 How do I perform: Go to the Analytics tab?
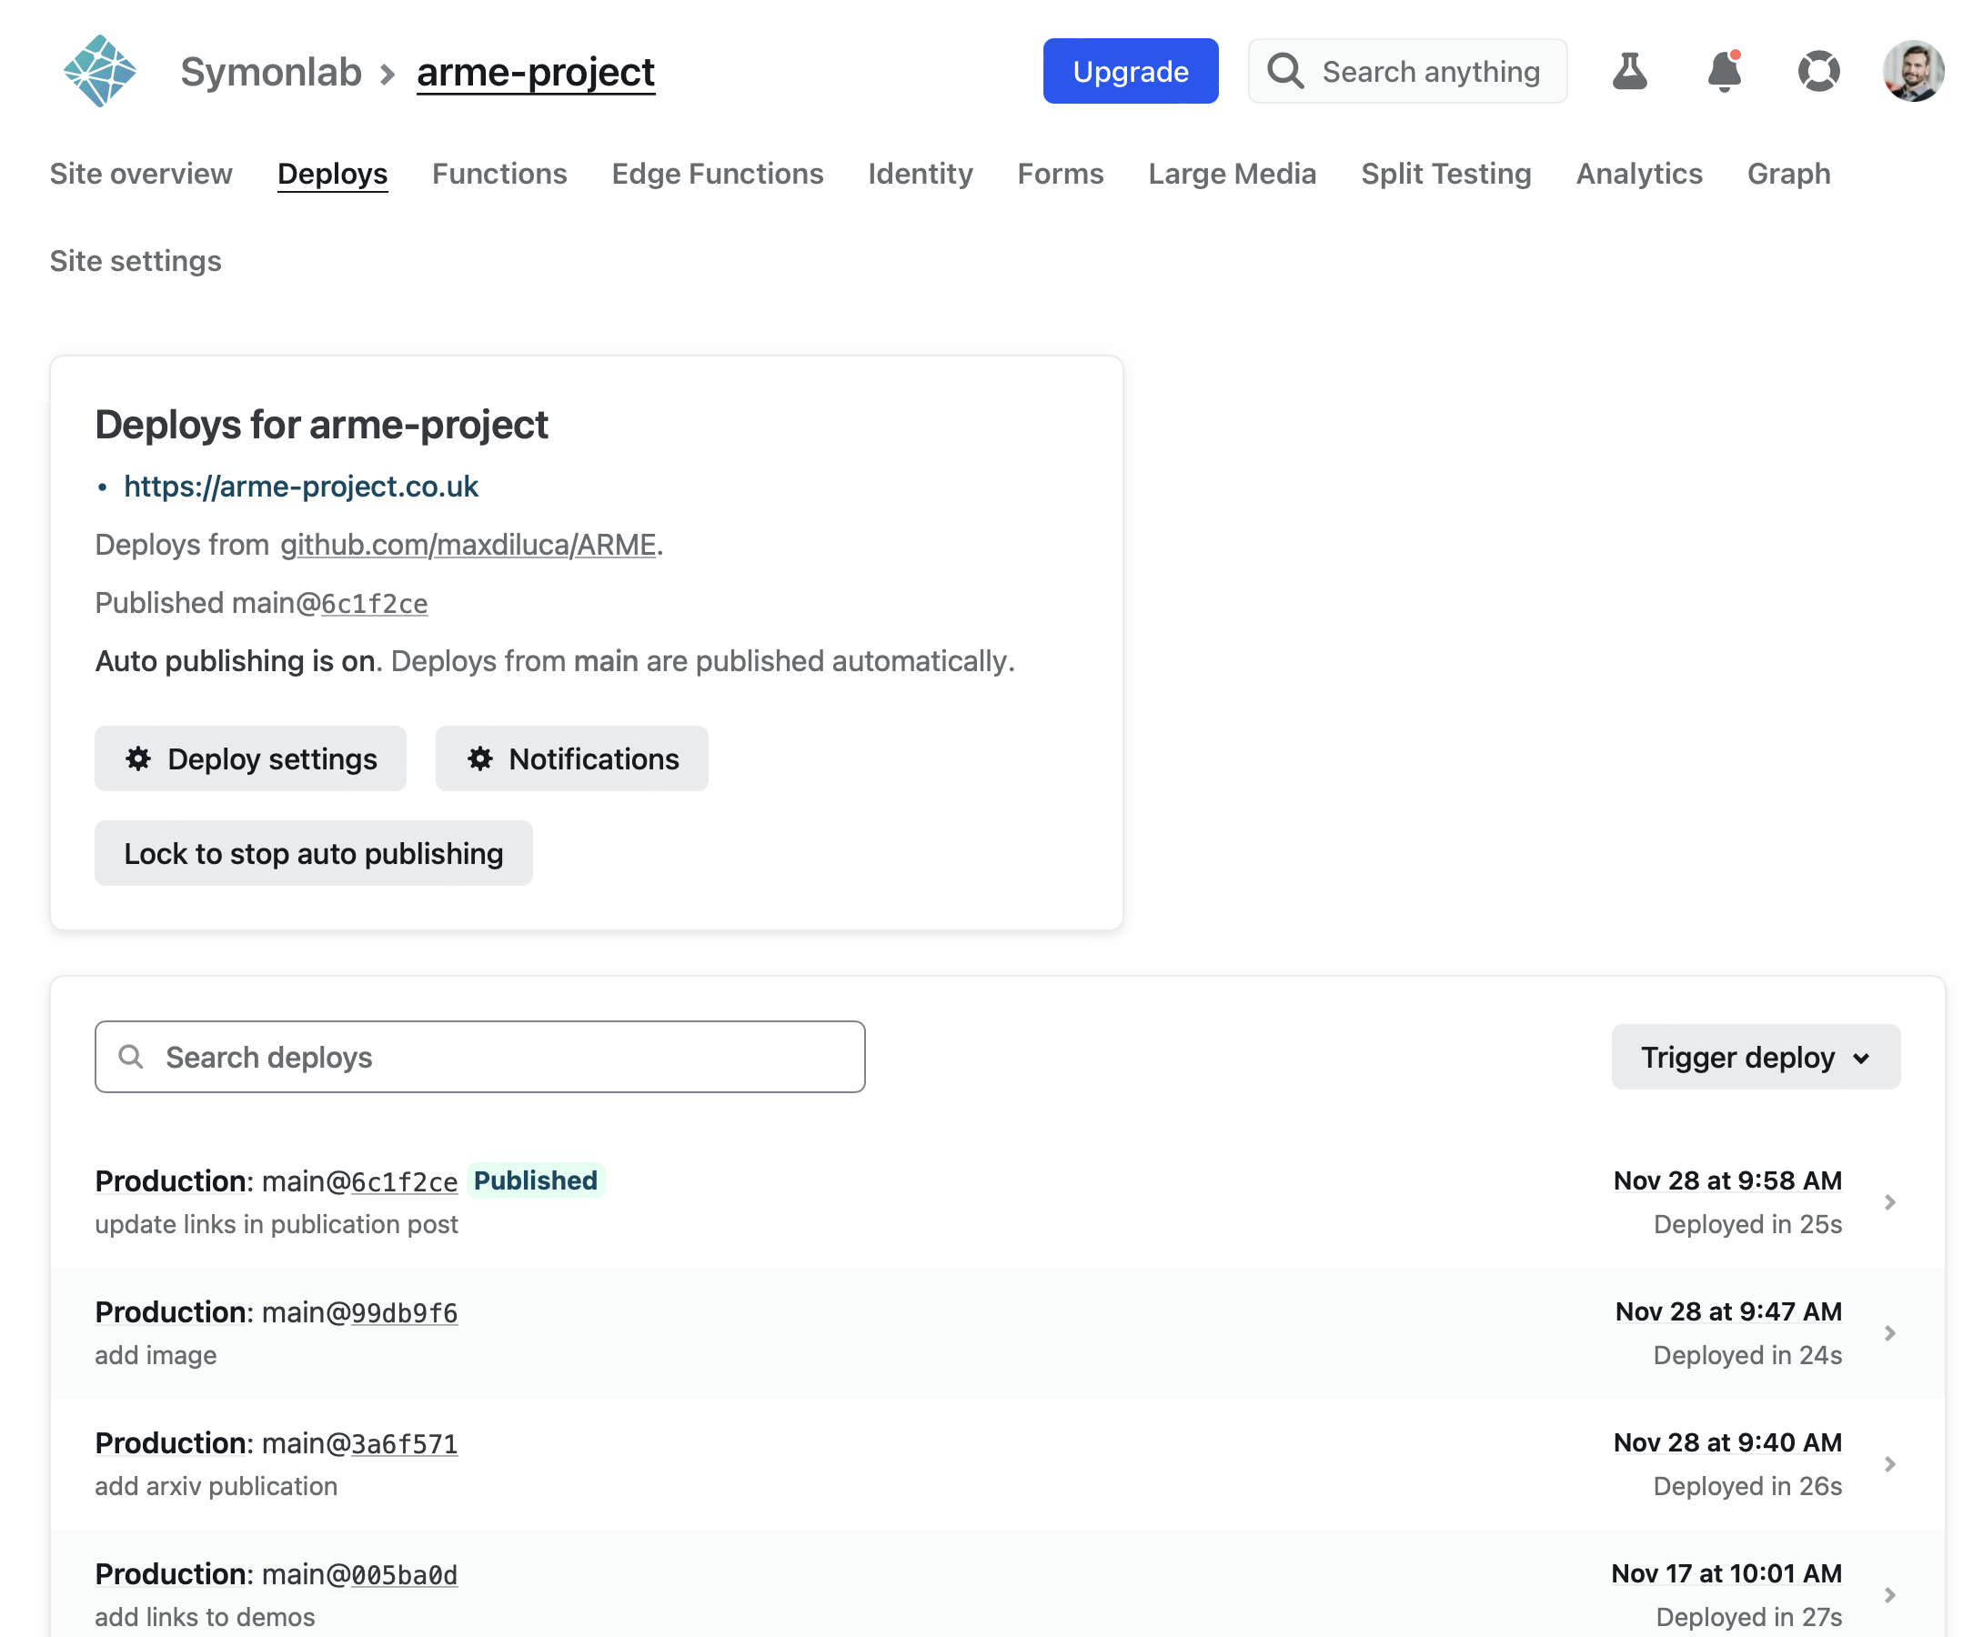coord(1639,174)
